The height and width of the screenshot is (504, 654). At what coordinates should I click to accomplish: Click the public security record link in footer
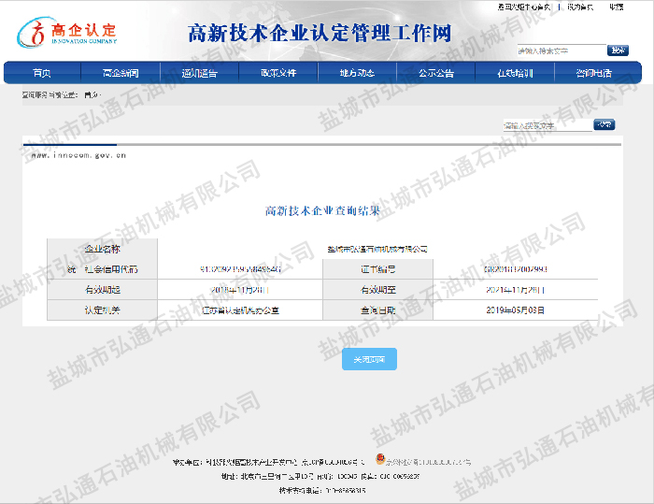coord(430,462)
